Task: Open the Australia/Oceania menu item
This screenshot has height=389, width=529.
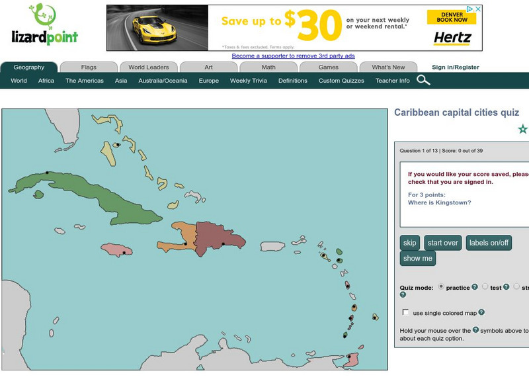Action: (x=163, y=81)
